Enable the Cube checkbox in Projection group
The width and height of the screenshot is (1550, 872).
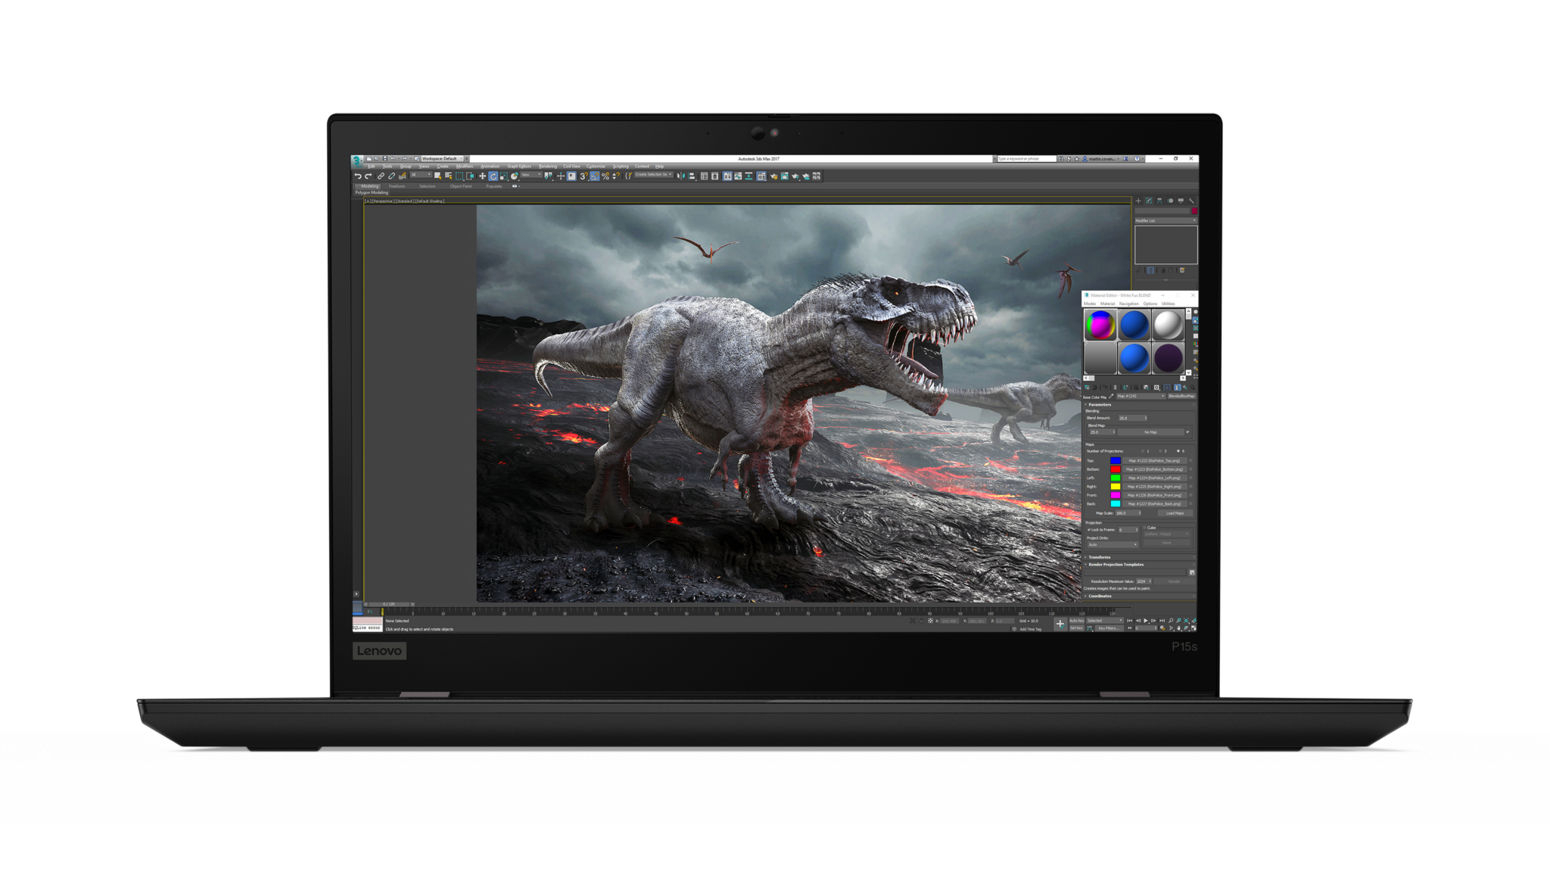(x=1145, y=527)
